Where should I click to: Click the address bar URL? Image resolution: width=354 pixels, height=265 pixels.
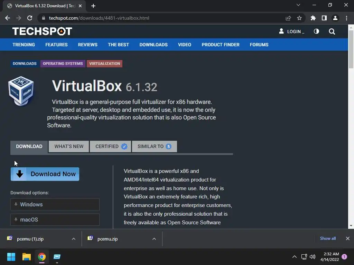(99, 18)
